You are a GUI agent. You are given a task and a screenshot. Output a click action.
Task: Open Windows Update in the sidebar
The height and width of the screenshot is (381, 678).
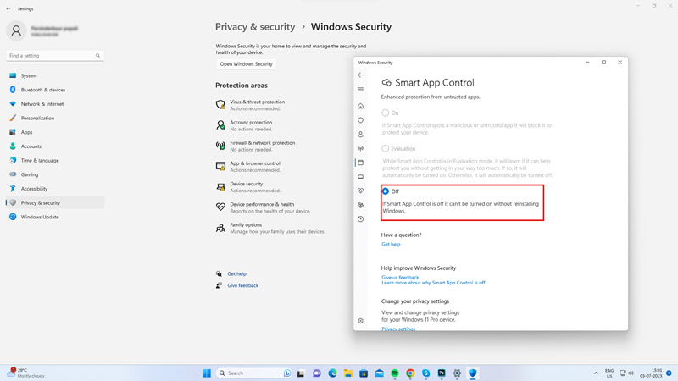(x=55, y=217)
